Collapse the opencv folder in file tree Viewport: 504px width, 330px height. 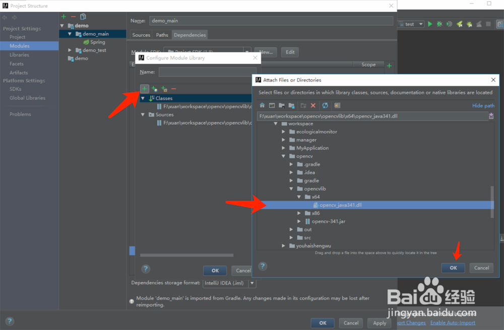click(283, 156)
